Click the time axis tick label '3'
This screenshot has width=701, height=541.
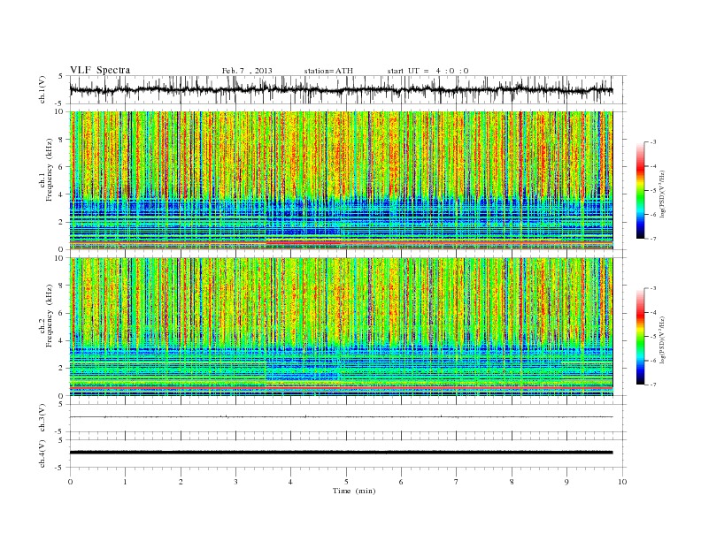click(235, 482)
